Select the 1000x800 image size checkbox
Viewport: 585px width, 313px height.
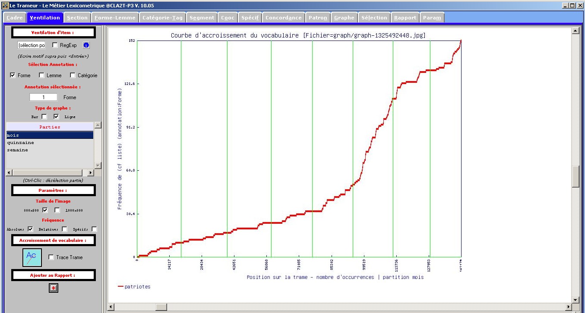pyautogui.click(x=57, y=210)
